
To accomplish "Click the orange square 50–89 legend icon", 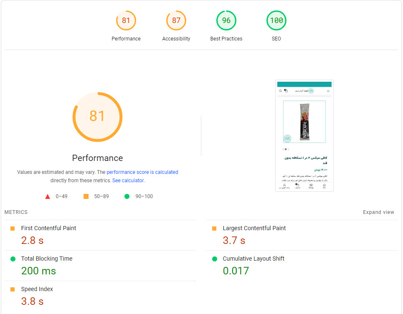I will tap(86, 196).
